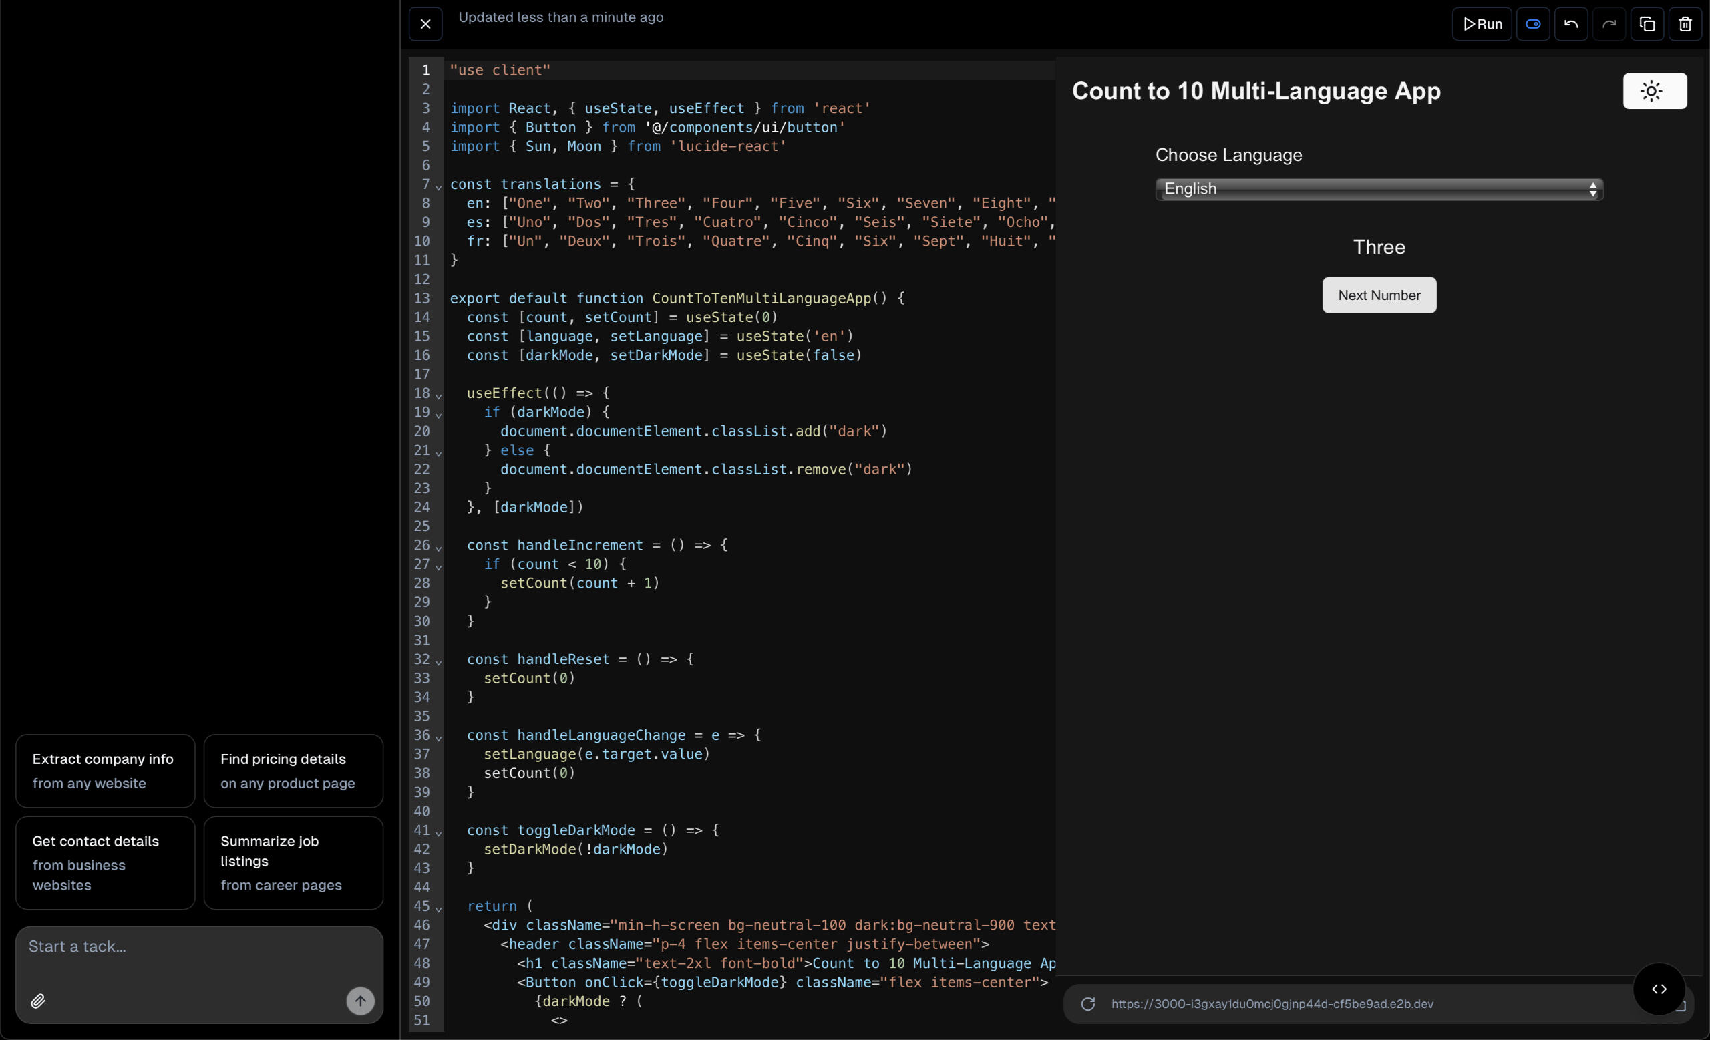This screenshot has height=1040, width=1710.
Task: Collapse the translations block at line 7
Action: pos(439,186)
